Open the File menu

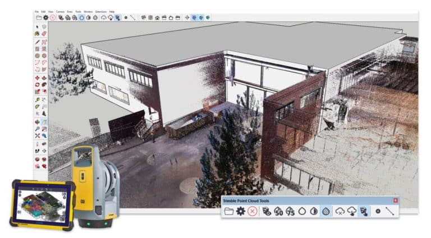36,12
